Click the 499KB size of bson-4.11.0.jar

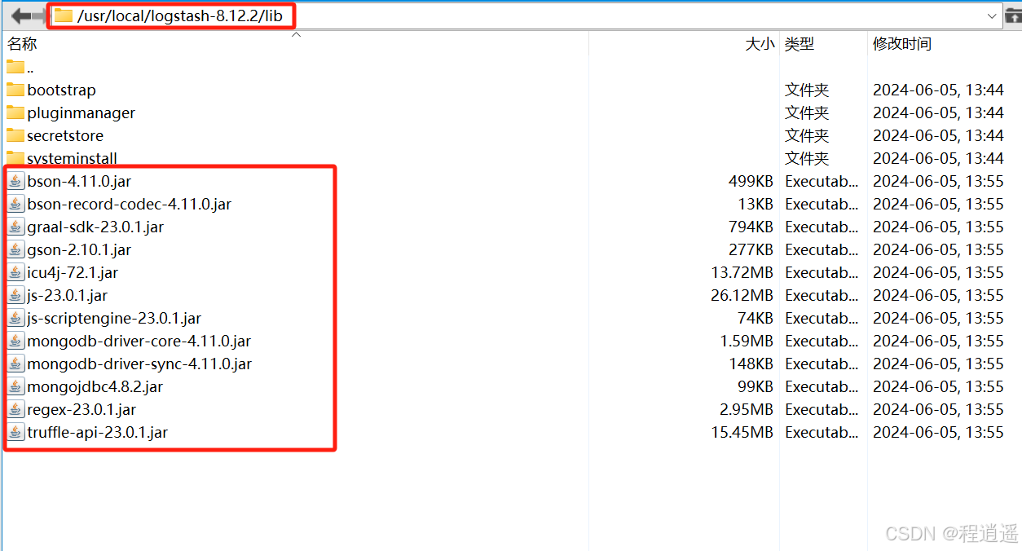(x=751, y=181)
